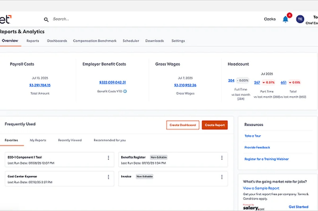Click Get Started for salary.com report
This screenshot has height=211, width=318.
click(x=298, y=207)
